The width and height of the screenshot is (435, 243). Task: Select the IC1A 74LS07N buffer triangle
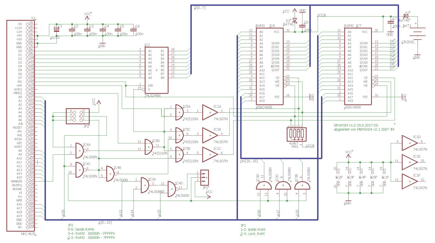click(209, 112)
